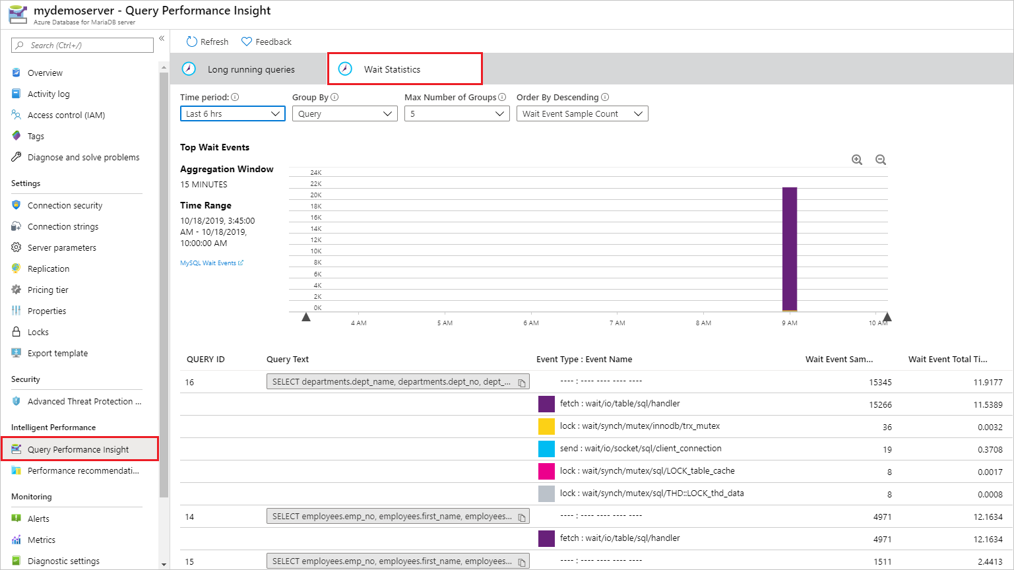This screenshot has width=1014, height=570.
Task: Click the purple bar at 9 AM in chart
Action: (790, 249)
